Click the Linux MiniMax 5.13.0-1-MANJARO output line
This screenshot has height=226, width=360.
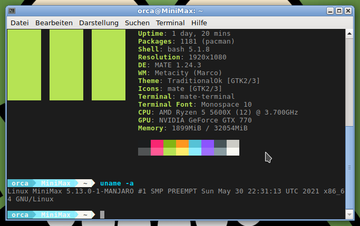(176, 191)
